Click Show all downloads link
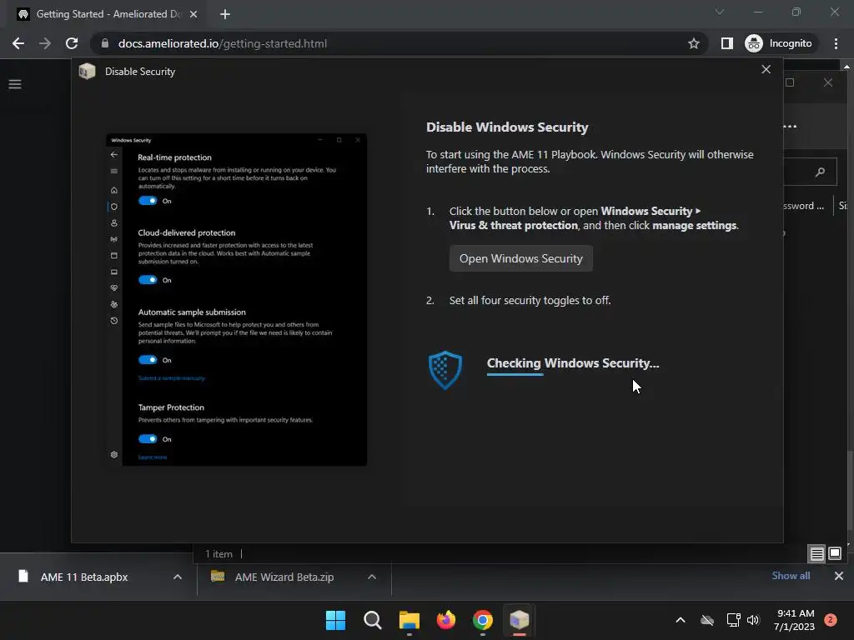This screenshot has height=640, width=854. point(791,576)
